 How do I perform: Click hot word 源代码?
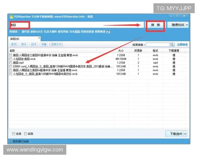click(x=25, y=32)
